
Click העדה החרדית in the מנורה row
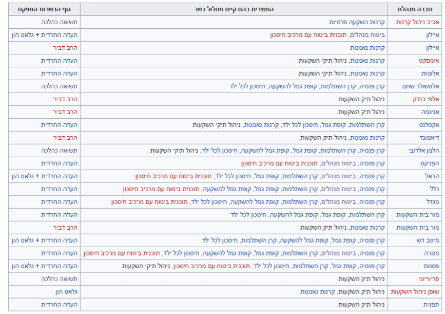tap(59, 253)
